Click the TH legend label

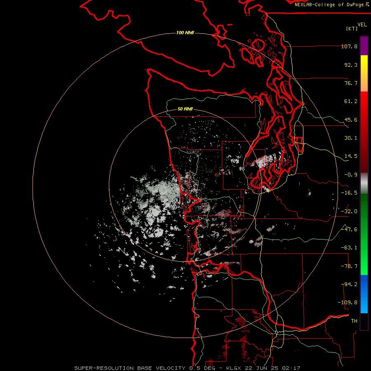[x=354, y=321]
